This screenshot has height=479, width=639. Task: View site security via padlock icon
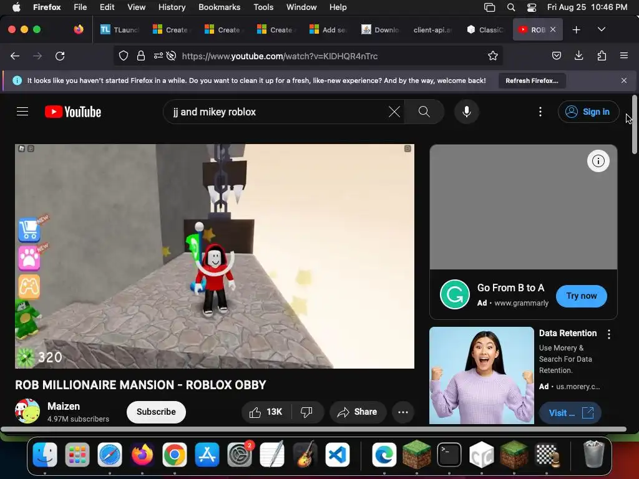(141, 56)
